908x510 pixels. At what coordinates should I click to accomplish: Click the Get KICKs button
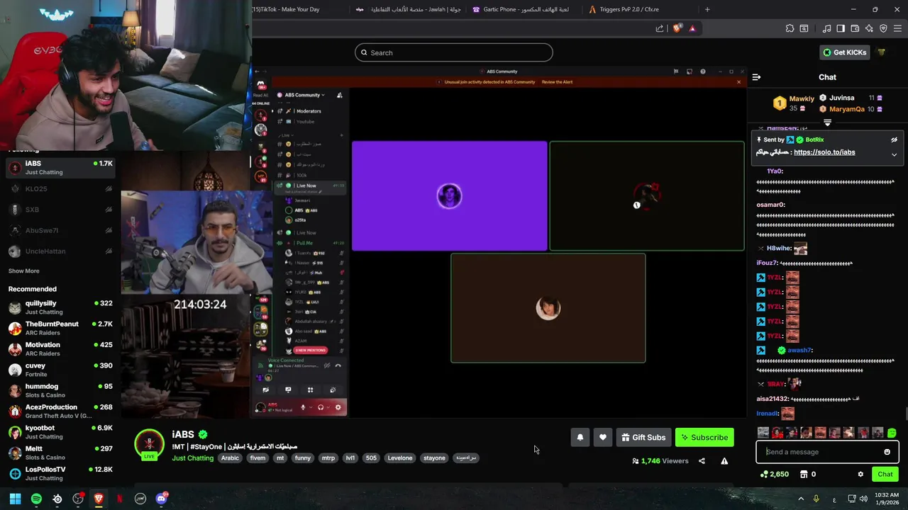[x=844, y=52]
